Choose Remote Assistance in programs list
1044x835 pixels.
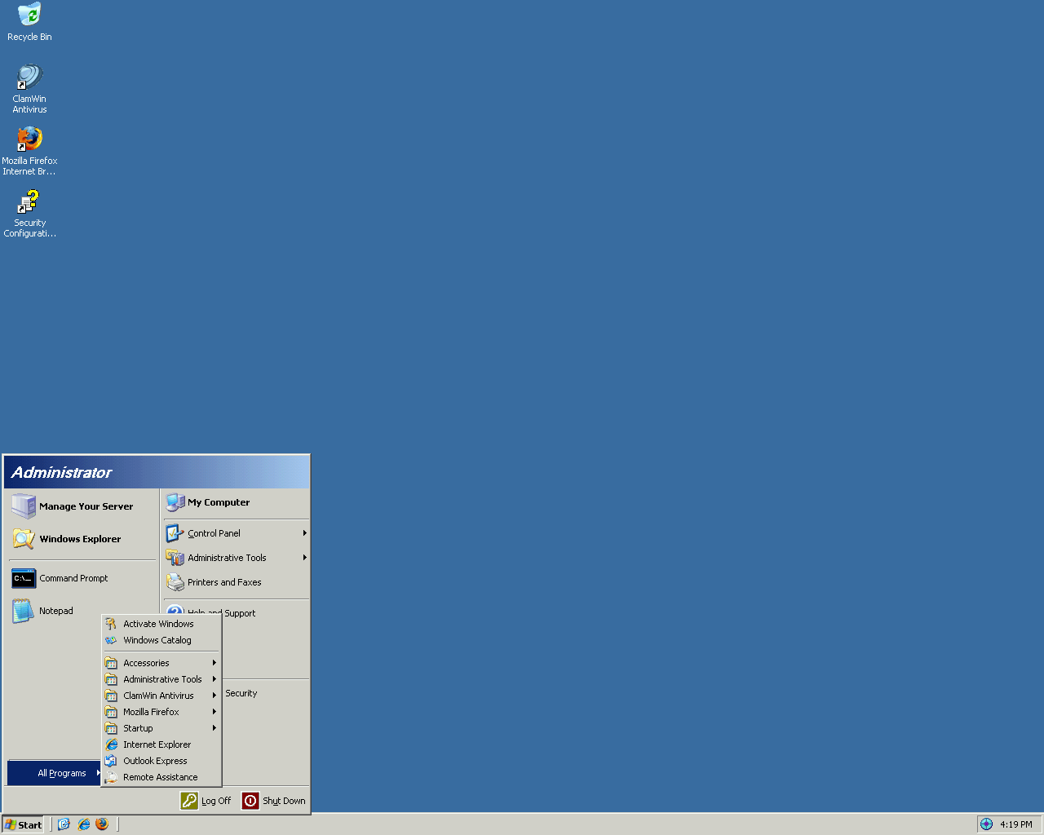[160, 777]
